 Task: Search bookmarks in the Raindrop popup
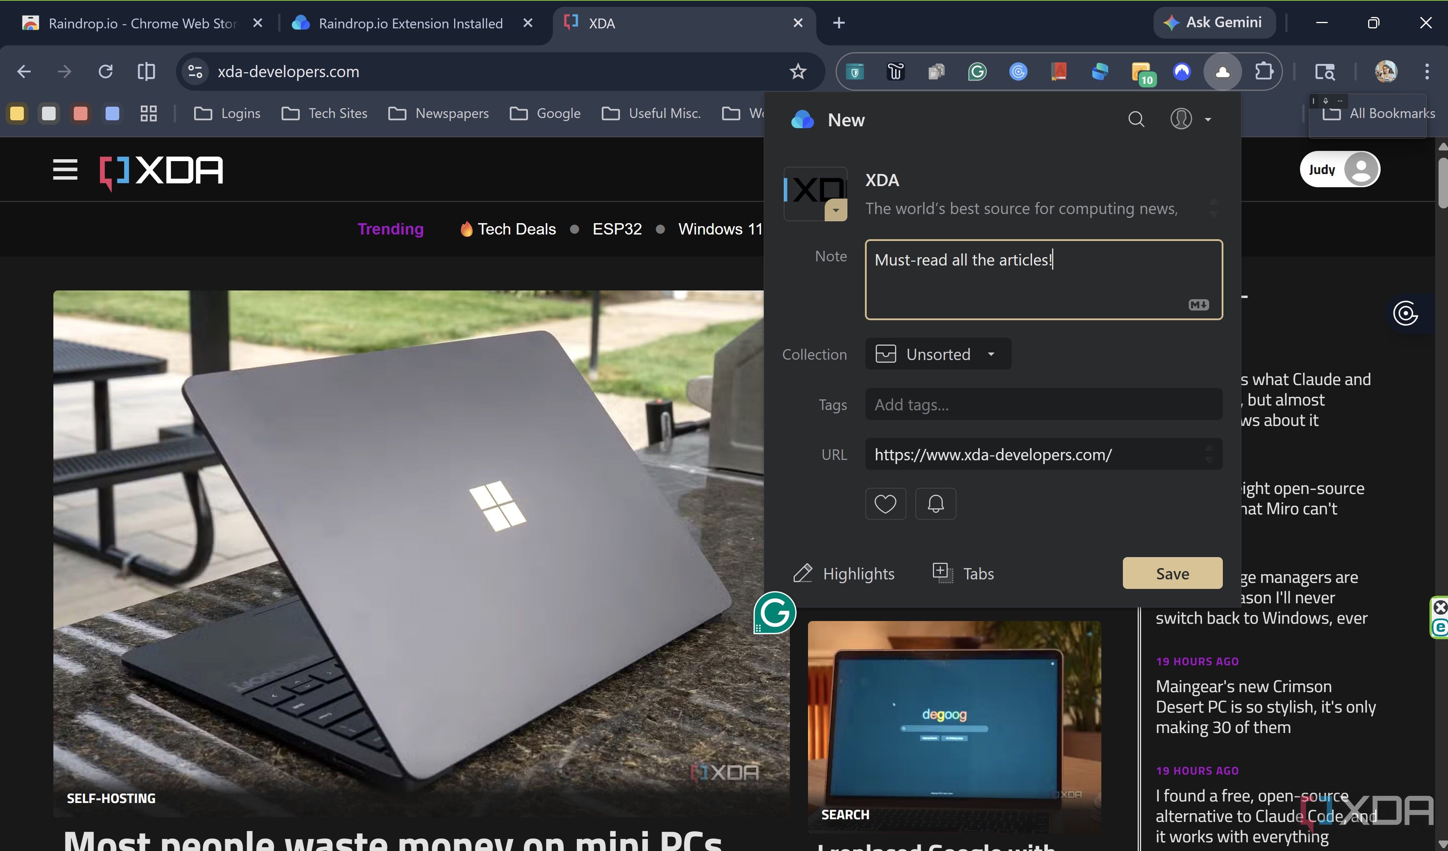click(1136, 120)
